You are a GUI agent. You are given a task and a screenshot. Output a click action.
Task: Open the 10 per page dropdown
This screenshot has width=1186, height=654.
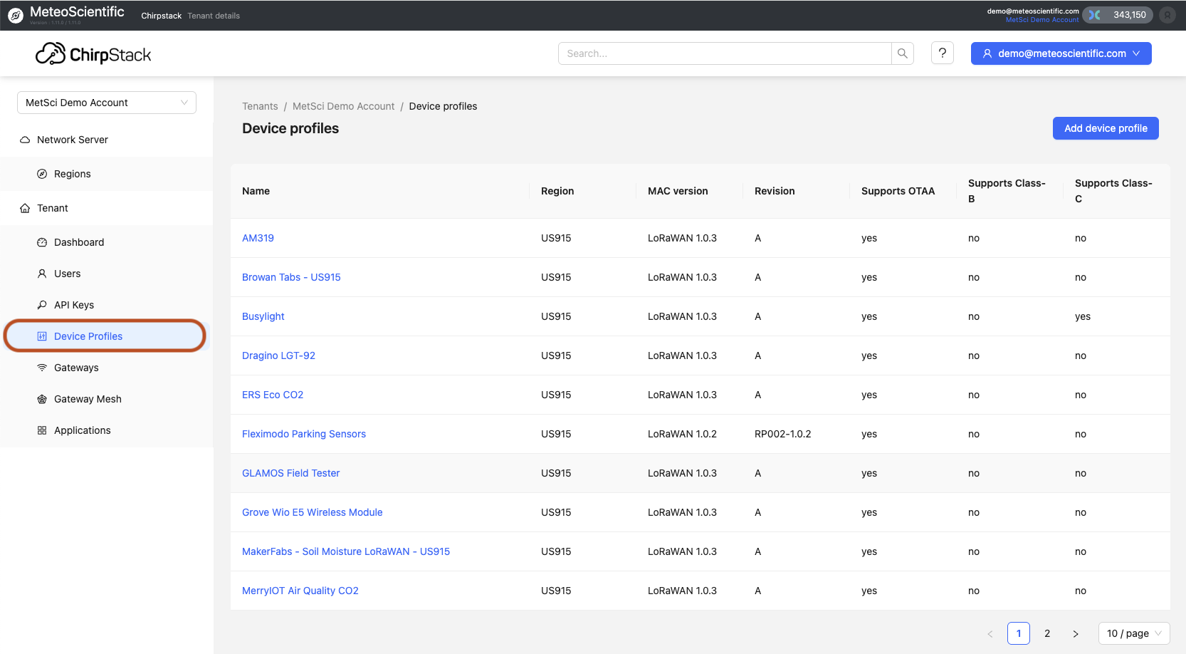point(1133,633)
